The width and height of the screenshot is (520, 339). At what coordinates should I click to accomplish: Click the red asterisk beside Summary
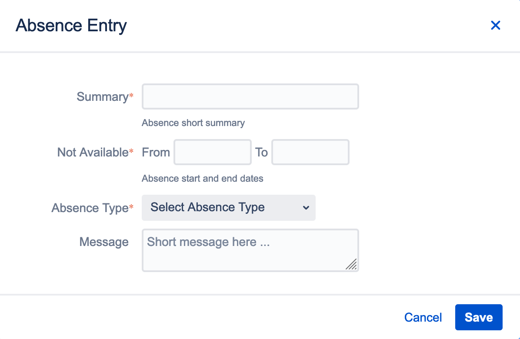(x=131, y=95)
